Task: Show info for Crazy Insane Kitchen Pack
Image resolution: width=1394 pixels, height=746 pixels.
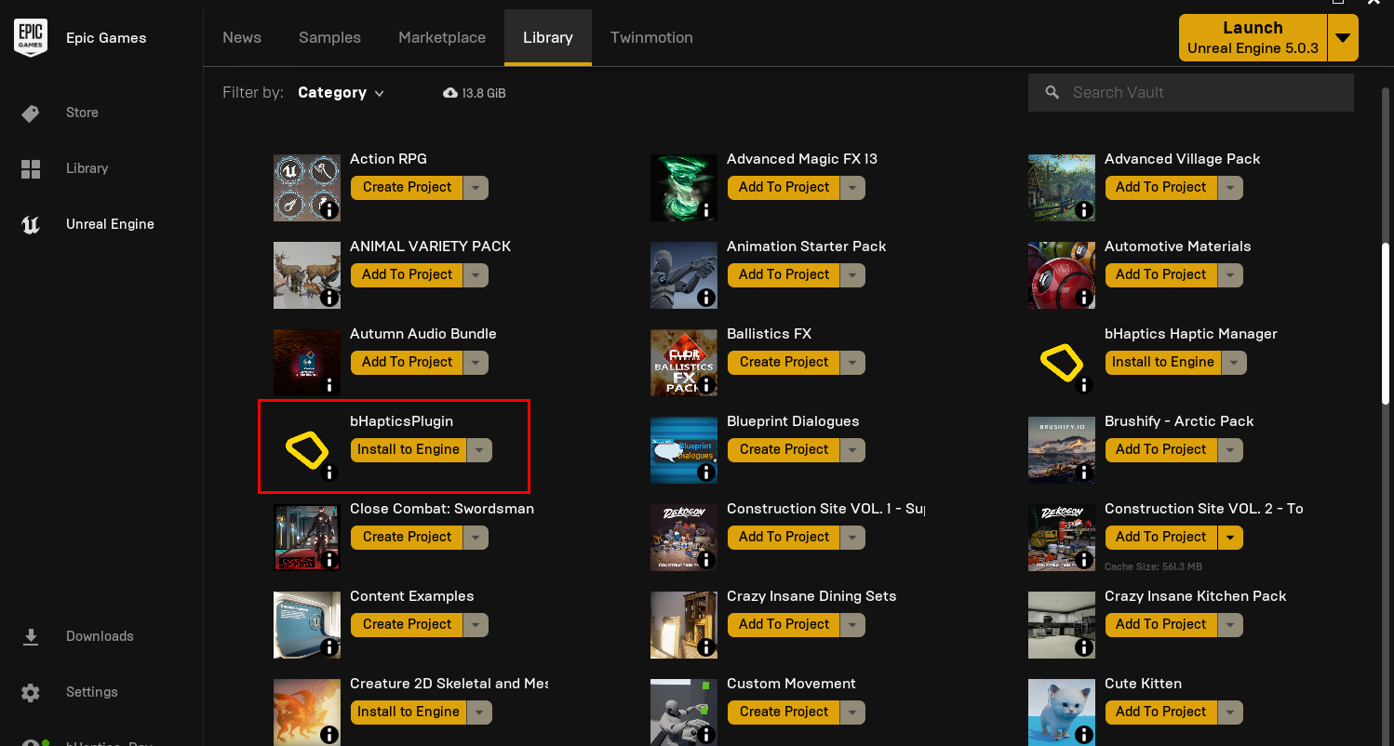Action: click(1084, 647)
